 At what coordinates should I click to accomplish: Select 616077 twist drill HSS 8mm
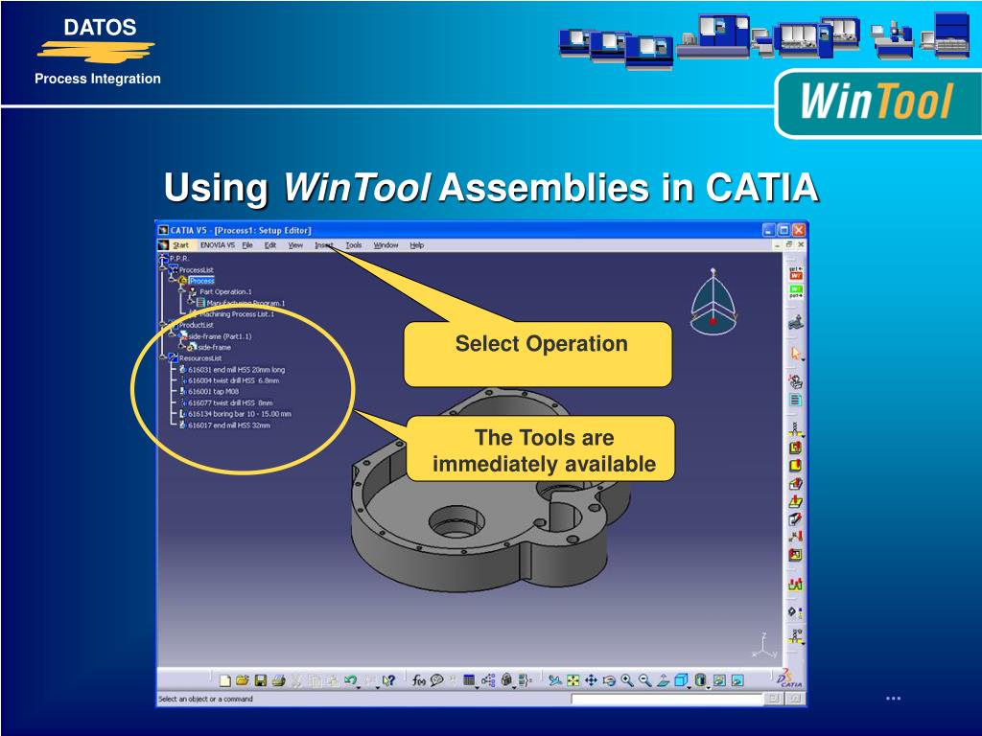click(x=230, y=403)
